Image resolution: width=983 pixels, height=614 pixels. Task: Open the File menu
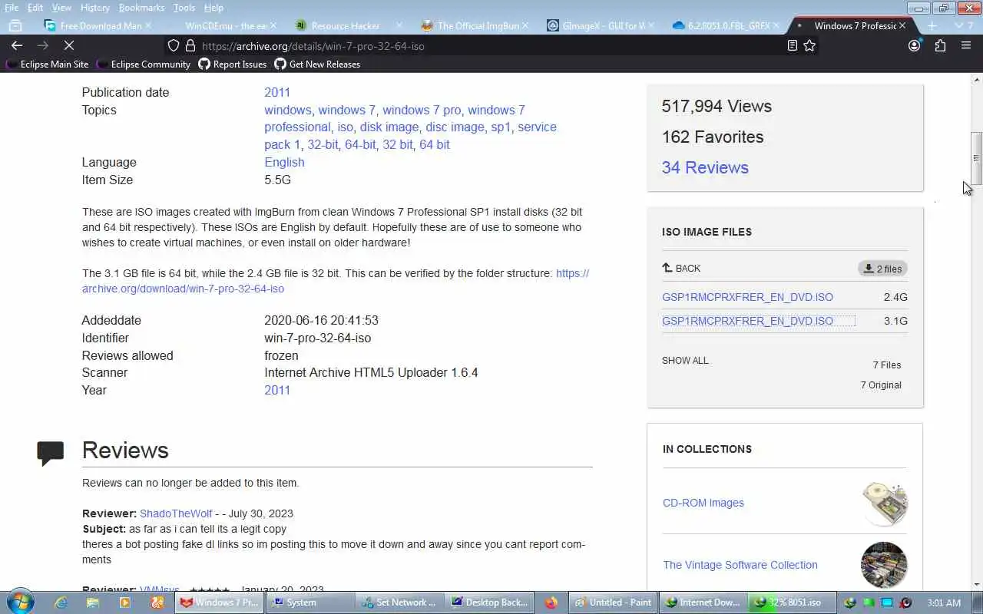coord(12,8)
